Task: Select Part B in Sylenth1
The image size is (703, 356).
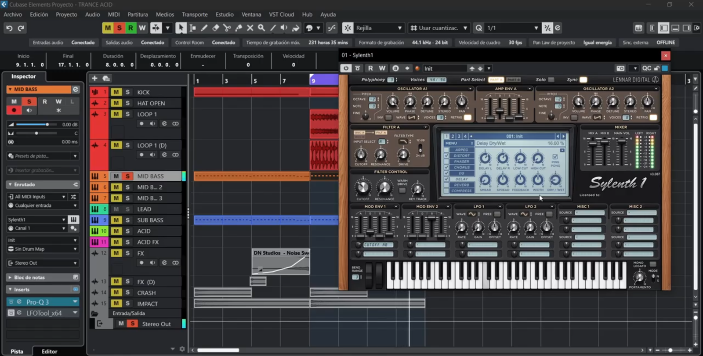Action: [x=513, y=80]
